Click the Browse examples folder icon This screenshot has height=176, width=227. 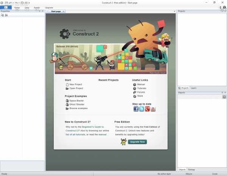point(67,108)
